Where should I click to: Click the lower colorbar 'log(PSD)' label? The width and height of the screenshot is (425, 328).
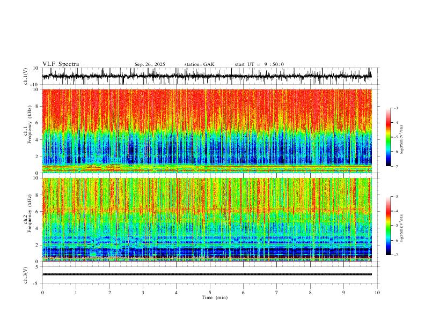pyautogui.click(x=402, y=228)
